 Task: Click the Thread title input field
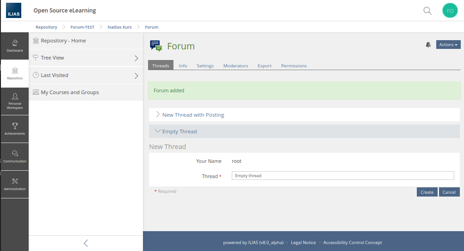click(x=342, y=176)
